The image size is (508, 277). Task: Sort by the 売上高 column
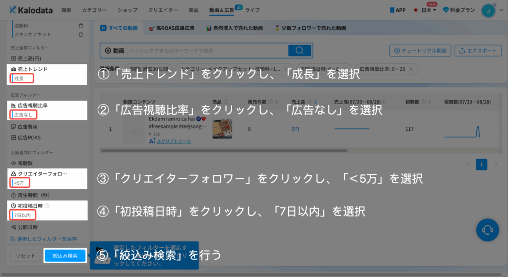(315, 102)
